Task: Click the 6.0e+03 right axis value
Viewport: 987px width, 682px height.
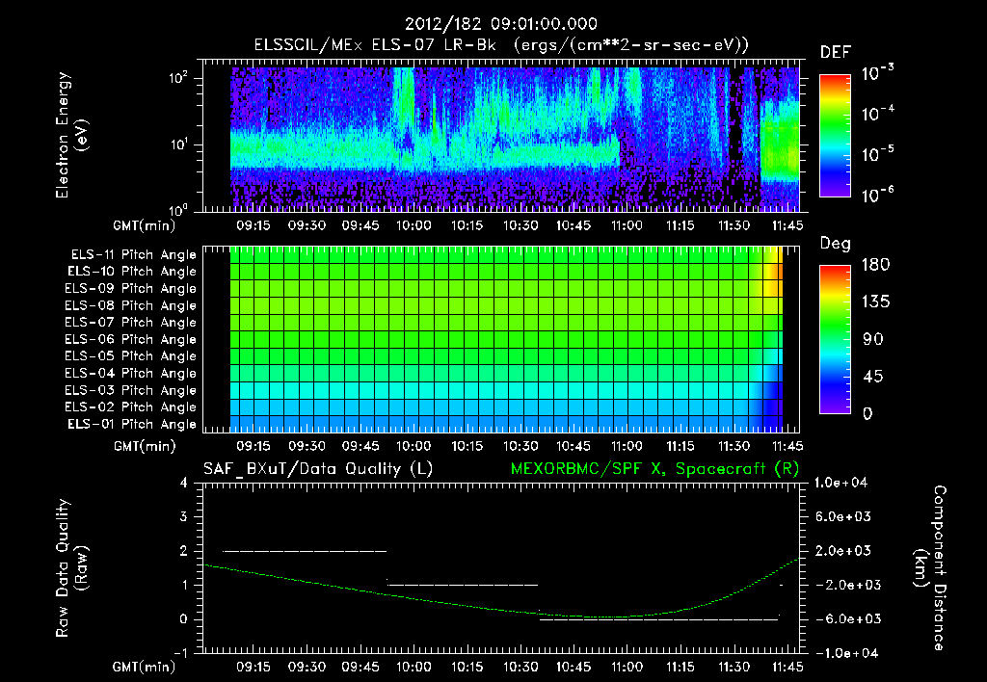Action: pos(842,516)
